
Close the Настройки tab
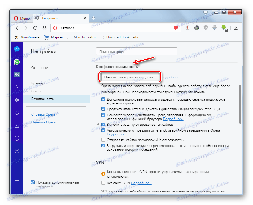click(85, 18)
